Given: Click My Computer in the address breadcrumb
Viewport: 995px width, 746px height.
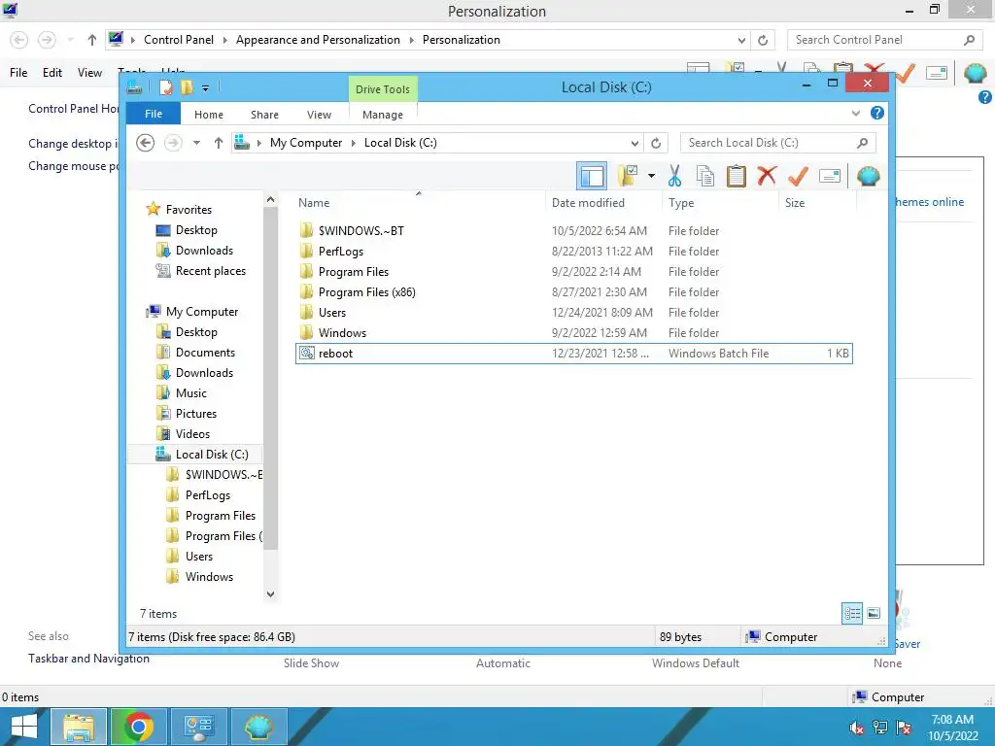Looking at the screenshot, I should pos(306,143).
